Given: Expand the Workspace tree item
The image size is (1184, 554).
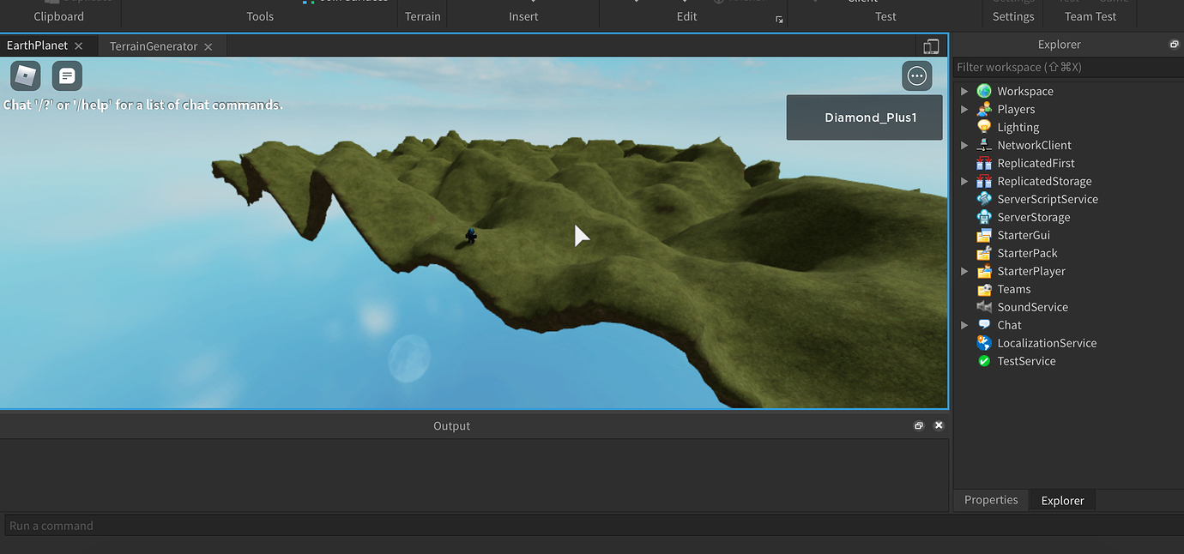Looking at the screenshot, I should point(964,91).
